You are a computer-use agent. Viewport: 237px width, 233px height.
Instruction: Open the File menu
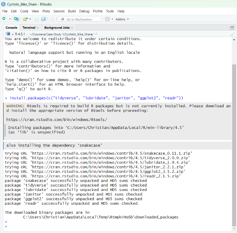[x=5, y=11]
